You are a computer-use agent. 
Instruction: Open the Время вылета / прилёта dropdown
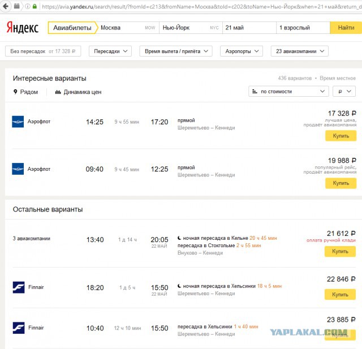(176, 51)
